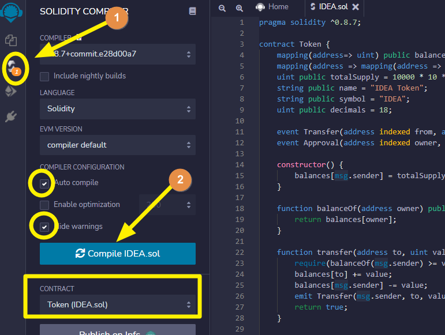Viewport: 445px width, 335px height.
Task: Click 'function transfer(address to' line
Action: tap(361, 252)
